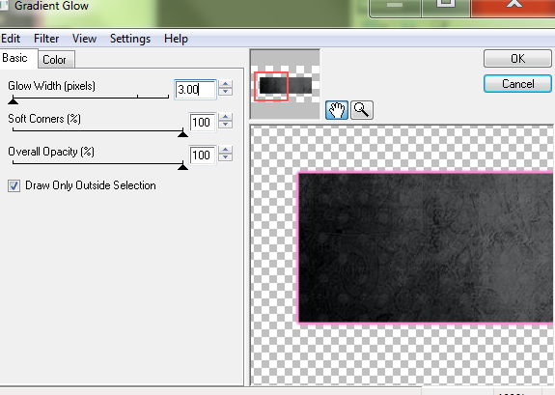Increase Overall Opacity with up arrow
The height and width of the screenshot is (395, 555).
coord(226,151)
